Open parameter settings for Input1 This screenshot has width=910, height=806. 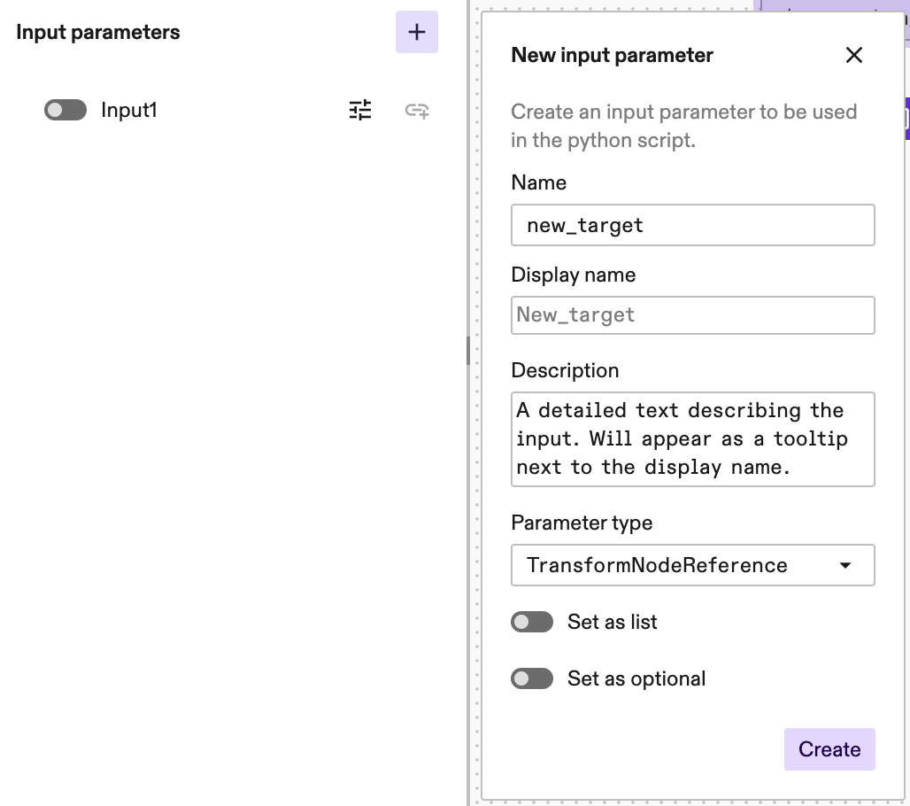coord(360,110)
